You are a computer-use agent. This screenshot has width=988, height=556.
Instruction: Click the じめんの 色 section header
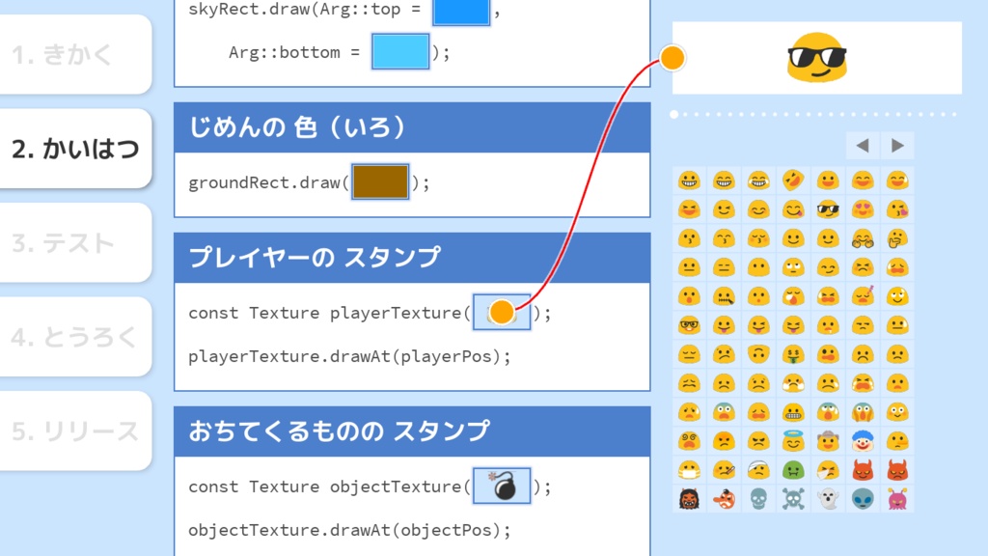tap(412, 127)
